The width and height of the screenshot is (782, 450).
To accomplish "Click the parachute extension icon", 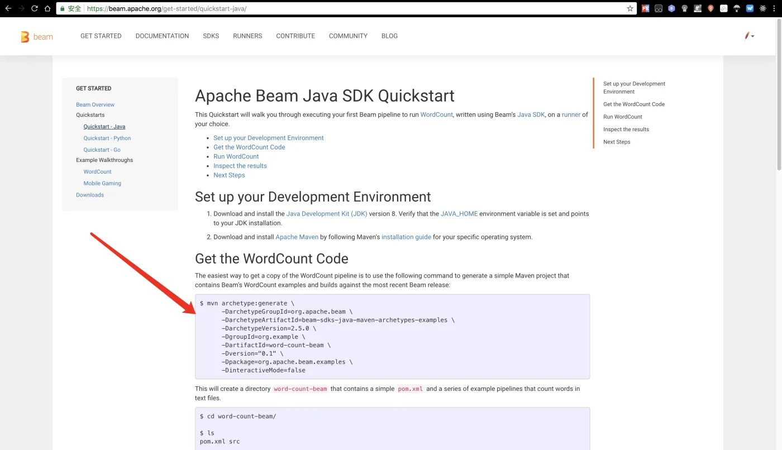I will pyautogui.click(x=737, y=8).
